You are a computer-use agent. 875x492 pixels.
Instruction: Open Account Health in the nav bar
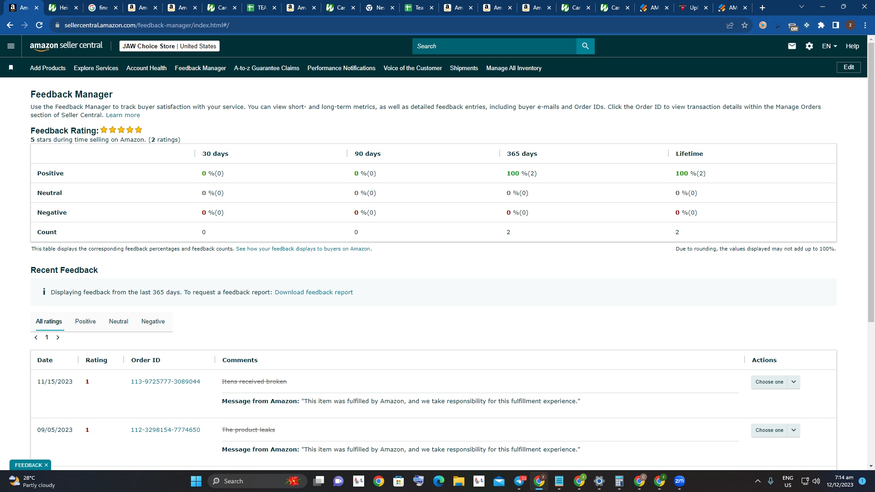(x=146, y=68)
